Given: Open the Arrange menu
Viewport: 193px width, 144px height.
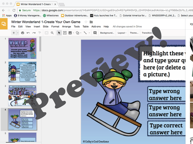Looking at the screenshot, I should [x=66, y=26].
